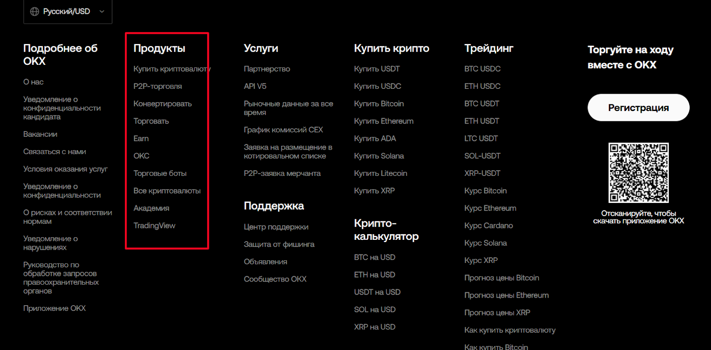The width and height of the screenshot is (711, 350).
Task: Open USDT на USD calculator link
Action: point(377,292)
